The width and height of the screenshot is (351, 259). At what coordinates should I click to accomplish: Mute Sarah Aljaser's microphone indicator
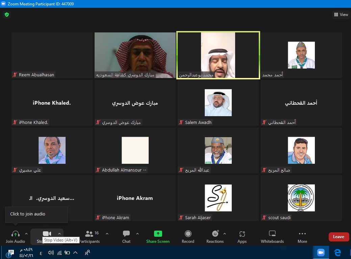click(180, 217)
